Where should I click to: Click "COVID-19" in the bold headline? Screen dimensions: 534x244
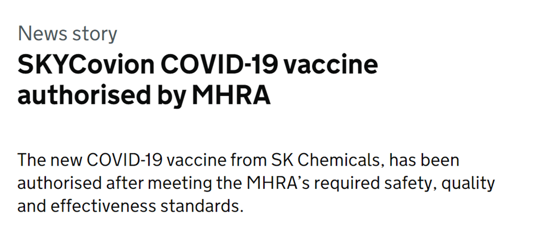(x=219, y=65)
